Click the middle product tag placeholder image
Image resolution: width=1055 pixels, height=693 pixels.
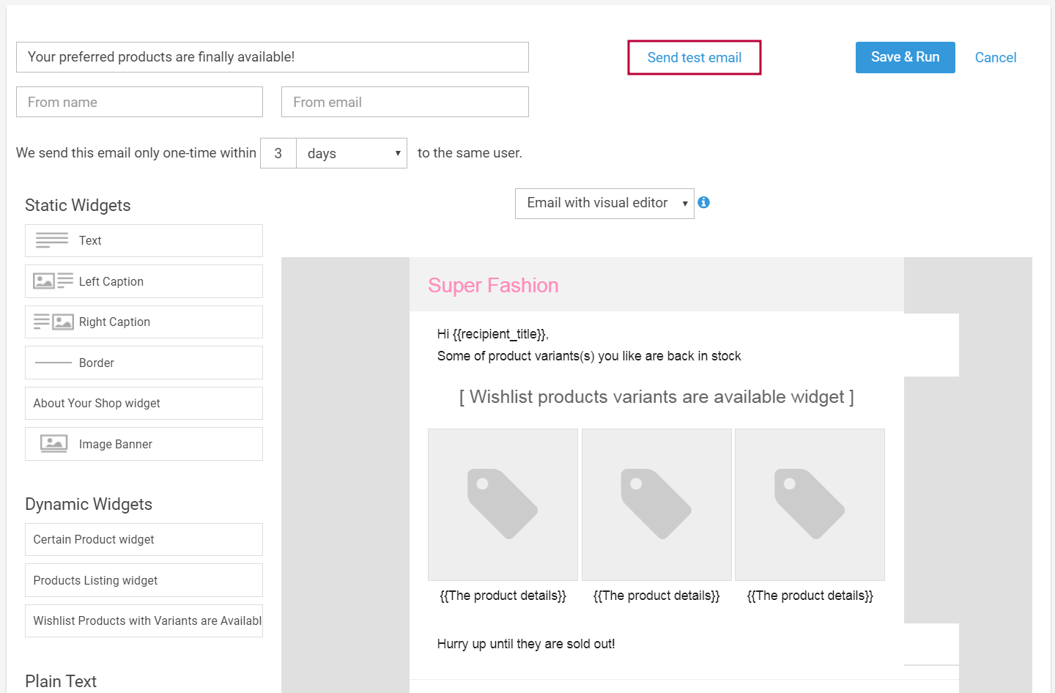(x=656, y=505)
